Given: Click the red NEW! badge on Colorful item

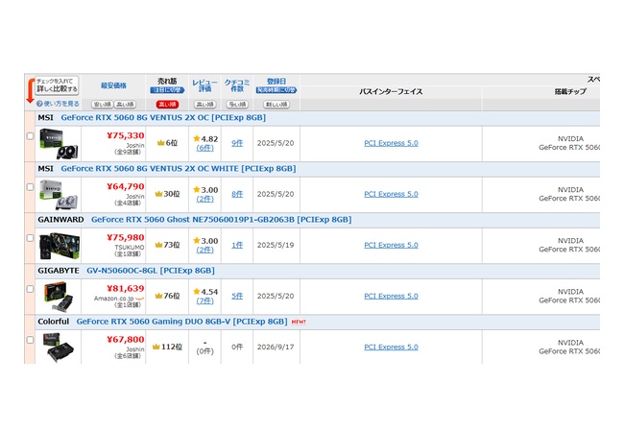Looking at the screenshot, I should [299, 322].
